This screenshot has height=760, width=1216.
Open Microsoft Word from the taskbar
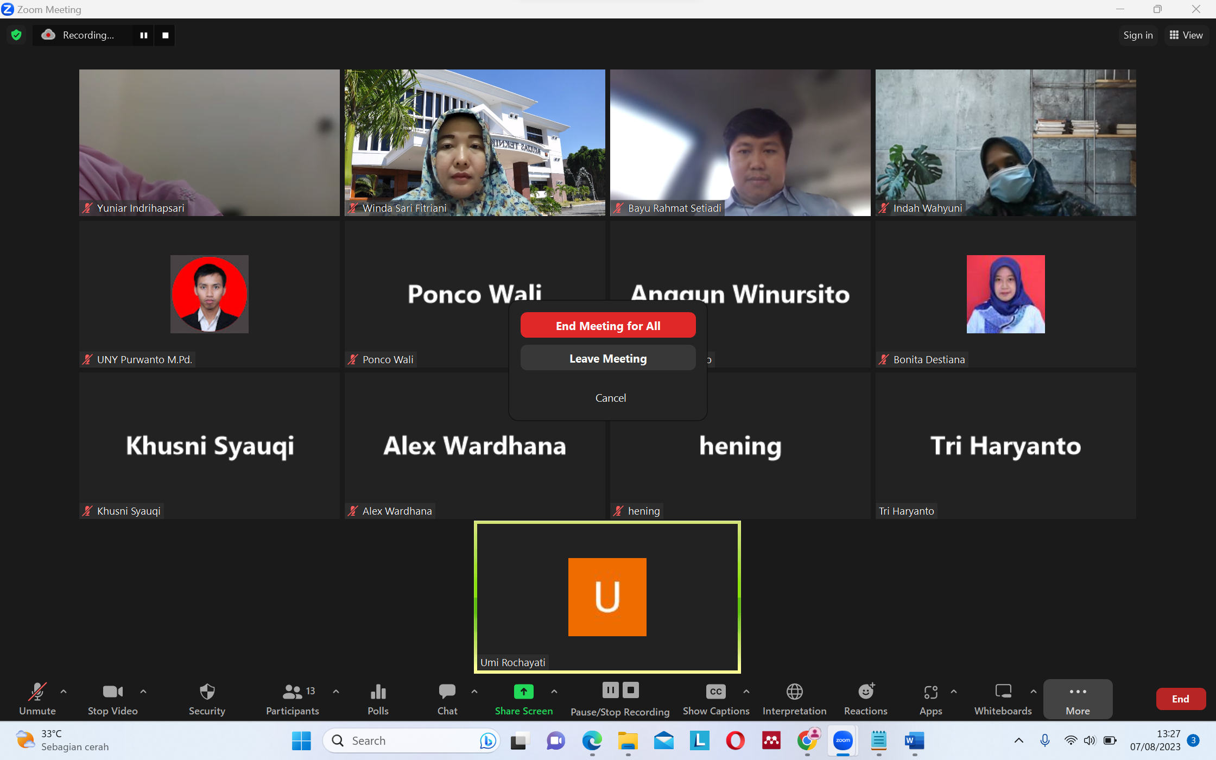914,740
